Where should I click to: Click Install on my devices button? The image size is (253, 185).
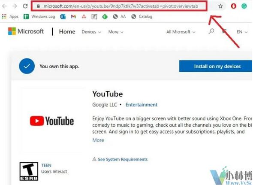(x=216, y=66)
